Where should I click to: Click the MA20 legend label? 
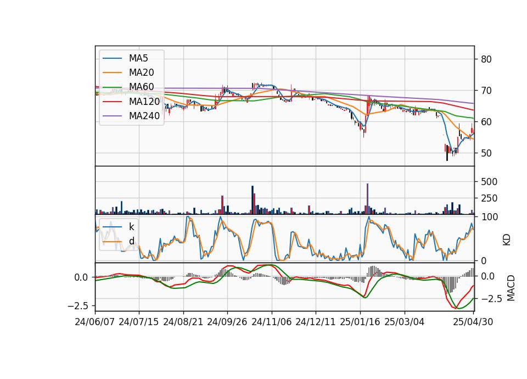coord(141,73)
